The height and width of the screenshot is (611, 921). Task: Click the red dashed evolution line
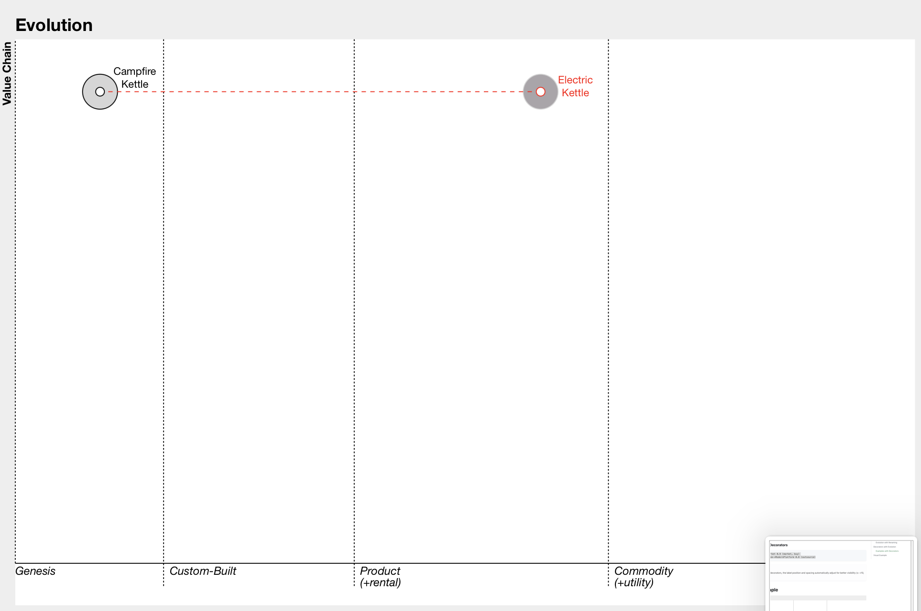319,92
